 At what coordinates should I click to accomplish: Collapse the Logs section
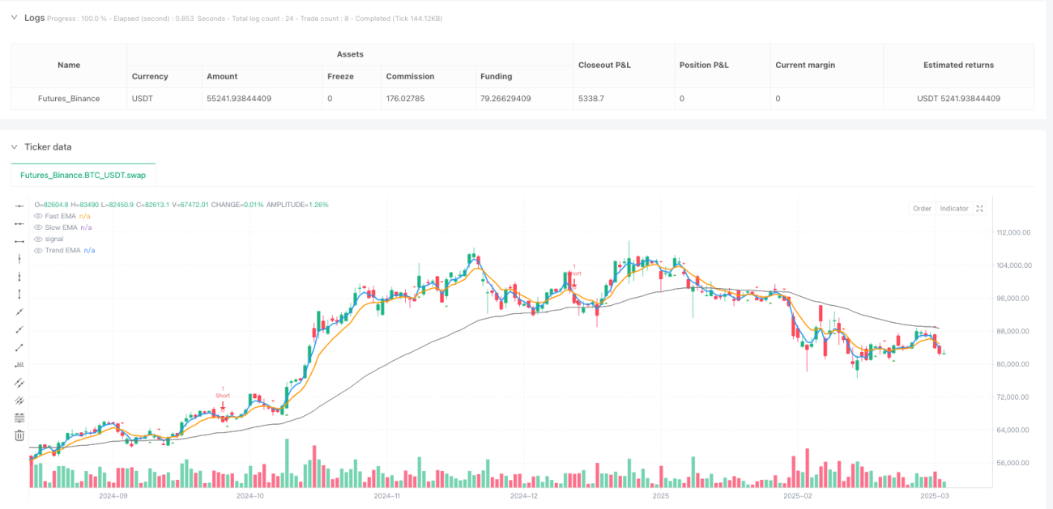pos(14,17)
